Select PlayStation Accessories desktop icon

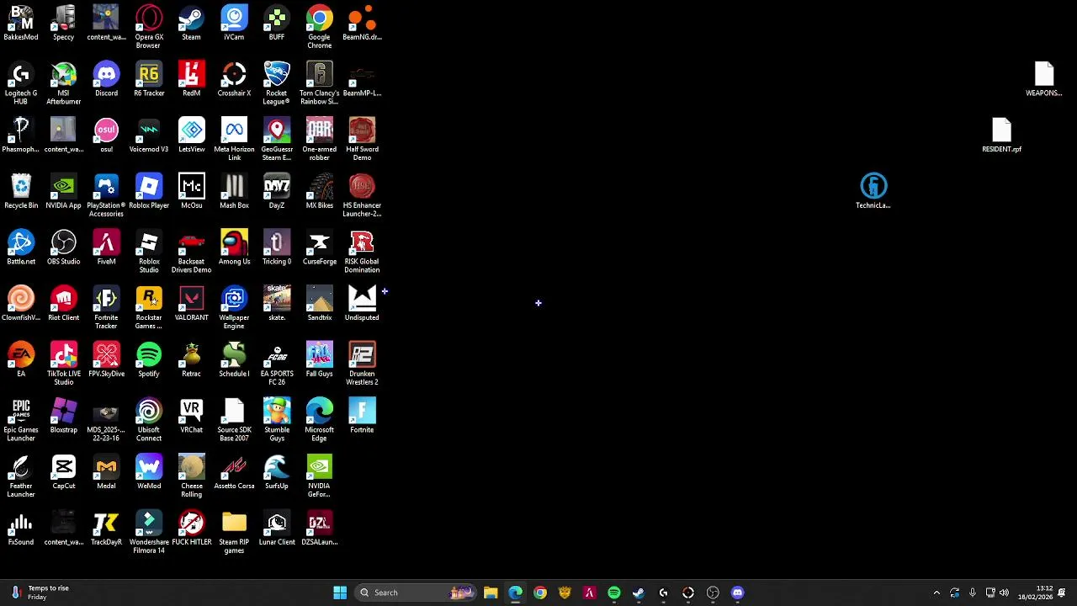point(106,195)
